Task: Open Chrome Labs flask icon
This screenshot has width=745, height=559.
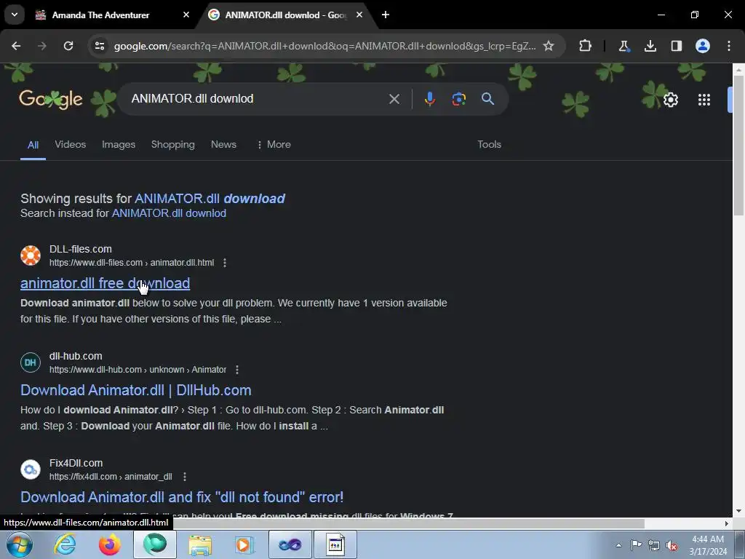Action: (624, 46)
